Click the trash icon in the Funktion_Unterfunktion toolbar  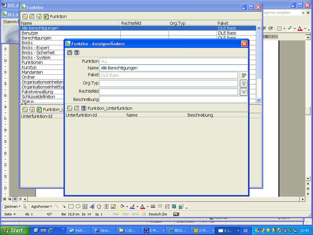tap(83, 108)
